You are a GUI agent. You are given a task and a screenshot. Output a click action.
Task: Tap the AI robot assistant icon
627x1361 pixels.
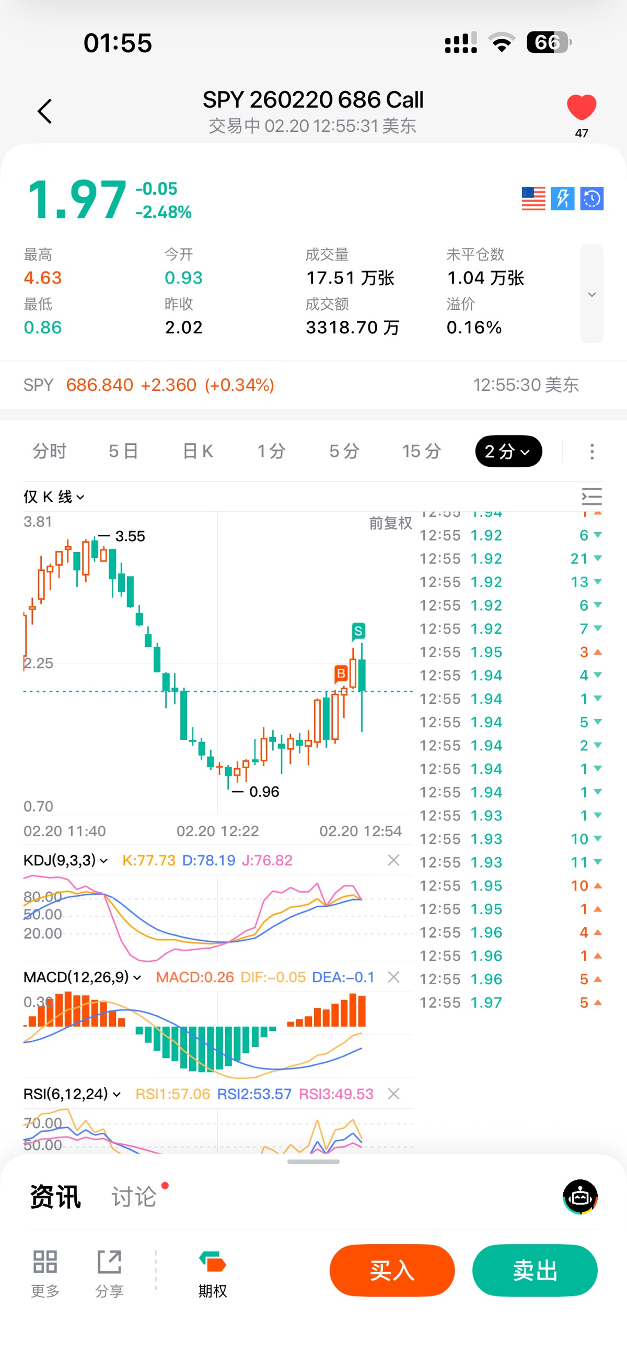(x=580, y=1197)
